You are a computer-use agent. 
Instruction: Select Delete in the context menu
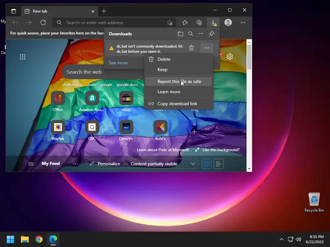click(x=179, y=59)
